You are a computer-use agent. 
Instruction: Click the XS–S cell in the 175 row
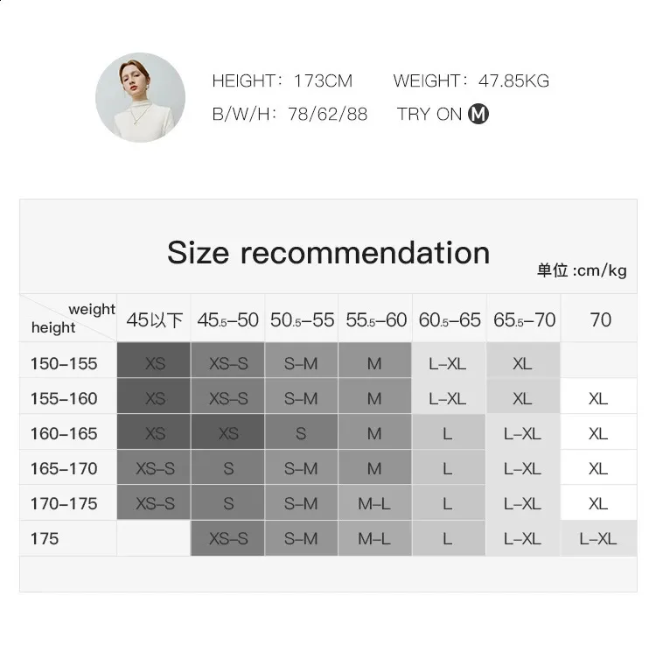tap(228, 539)
